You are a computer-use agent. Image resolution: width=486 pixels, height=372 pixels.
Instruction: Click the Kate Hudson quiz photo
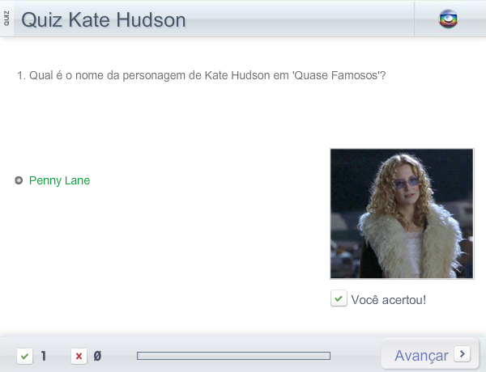click(402, 213)
